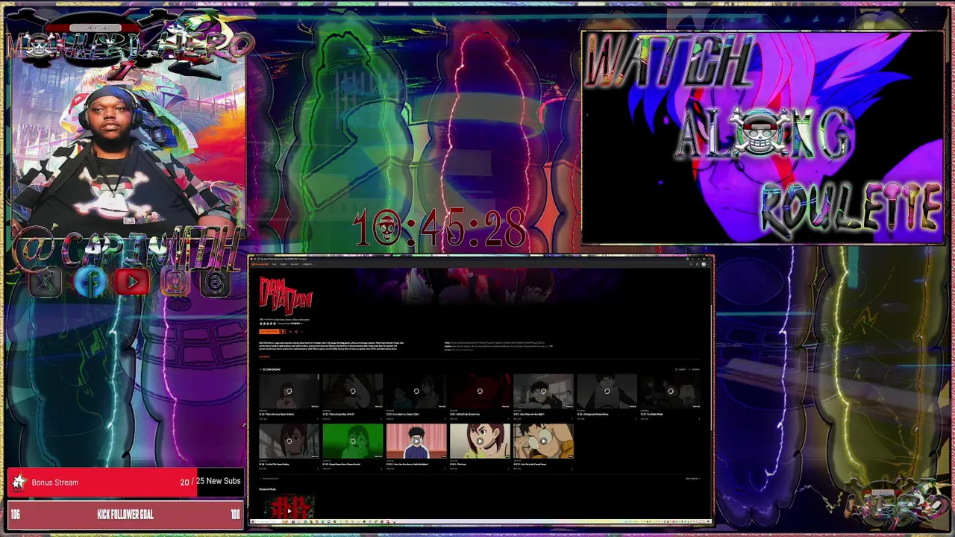
Task: Click the Facebook social icon
Action: pyautogui.click(x=90, y=282)
